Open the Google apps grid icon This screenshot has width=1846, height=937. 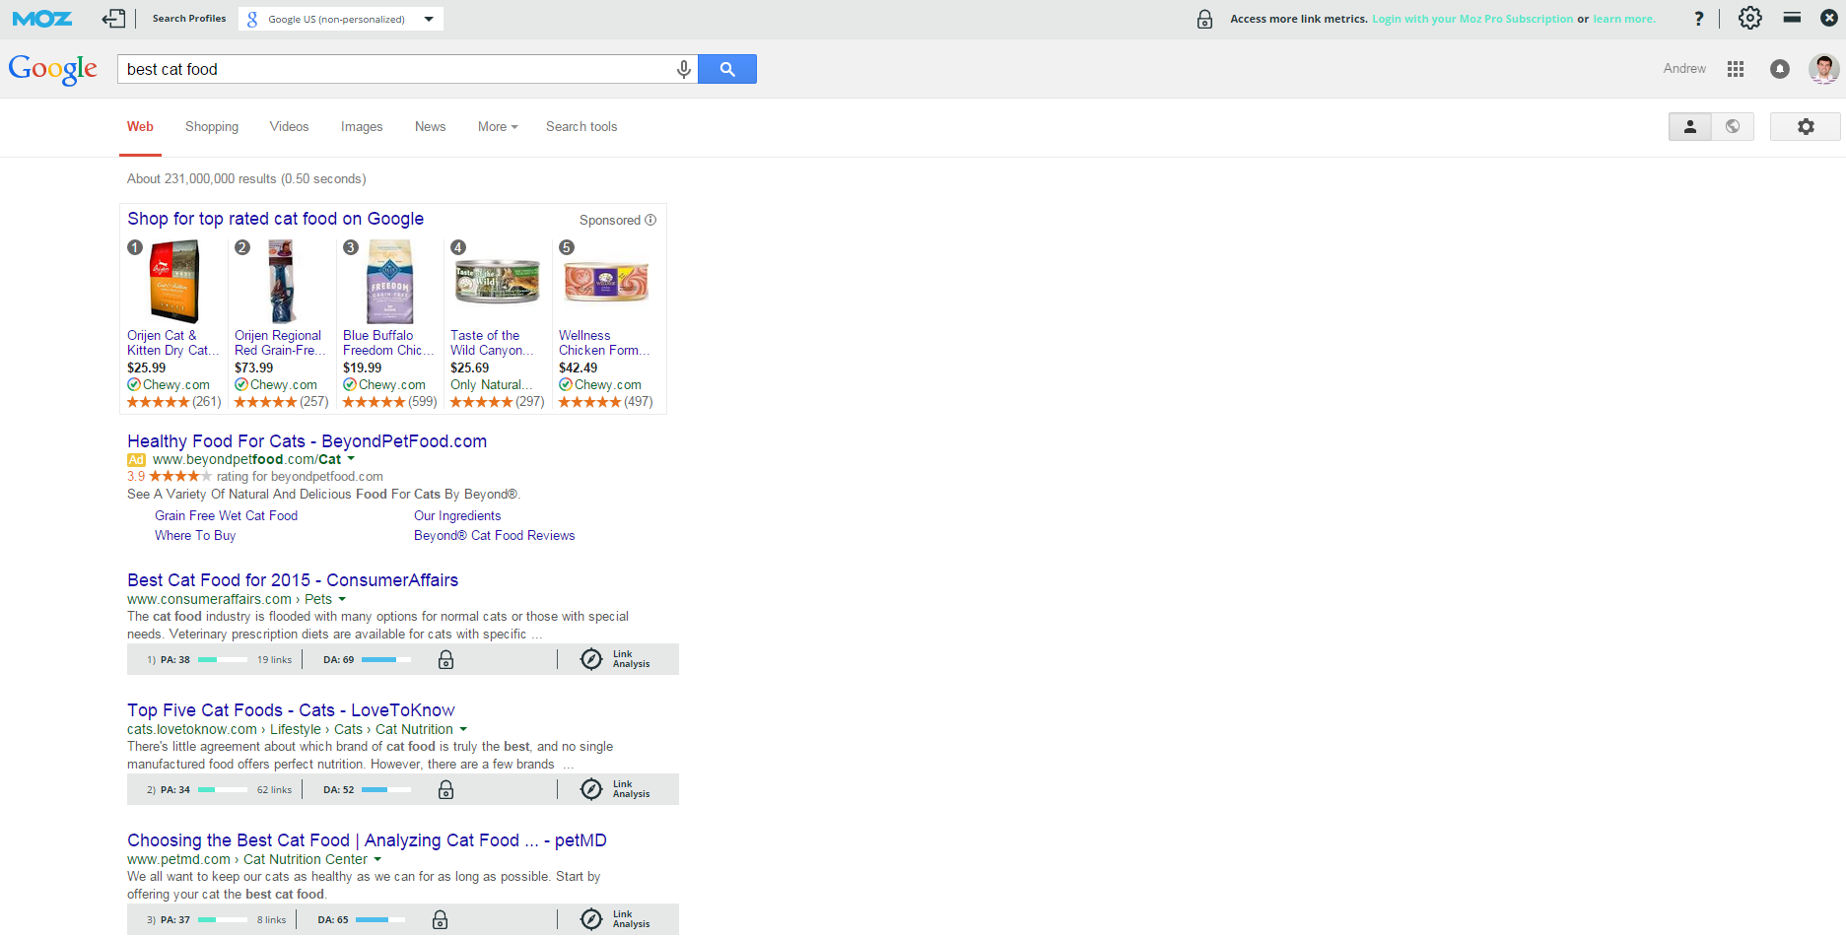(1736, 69)
